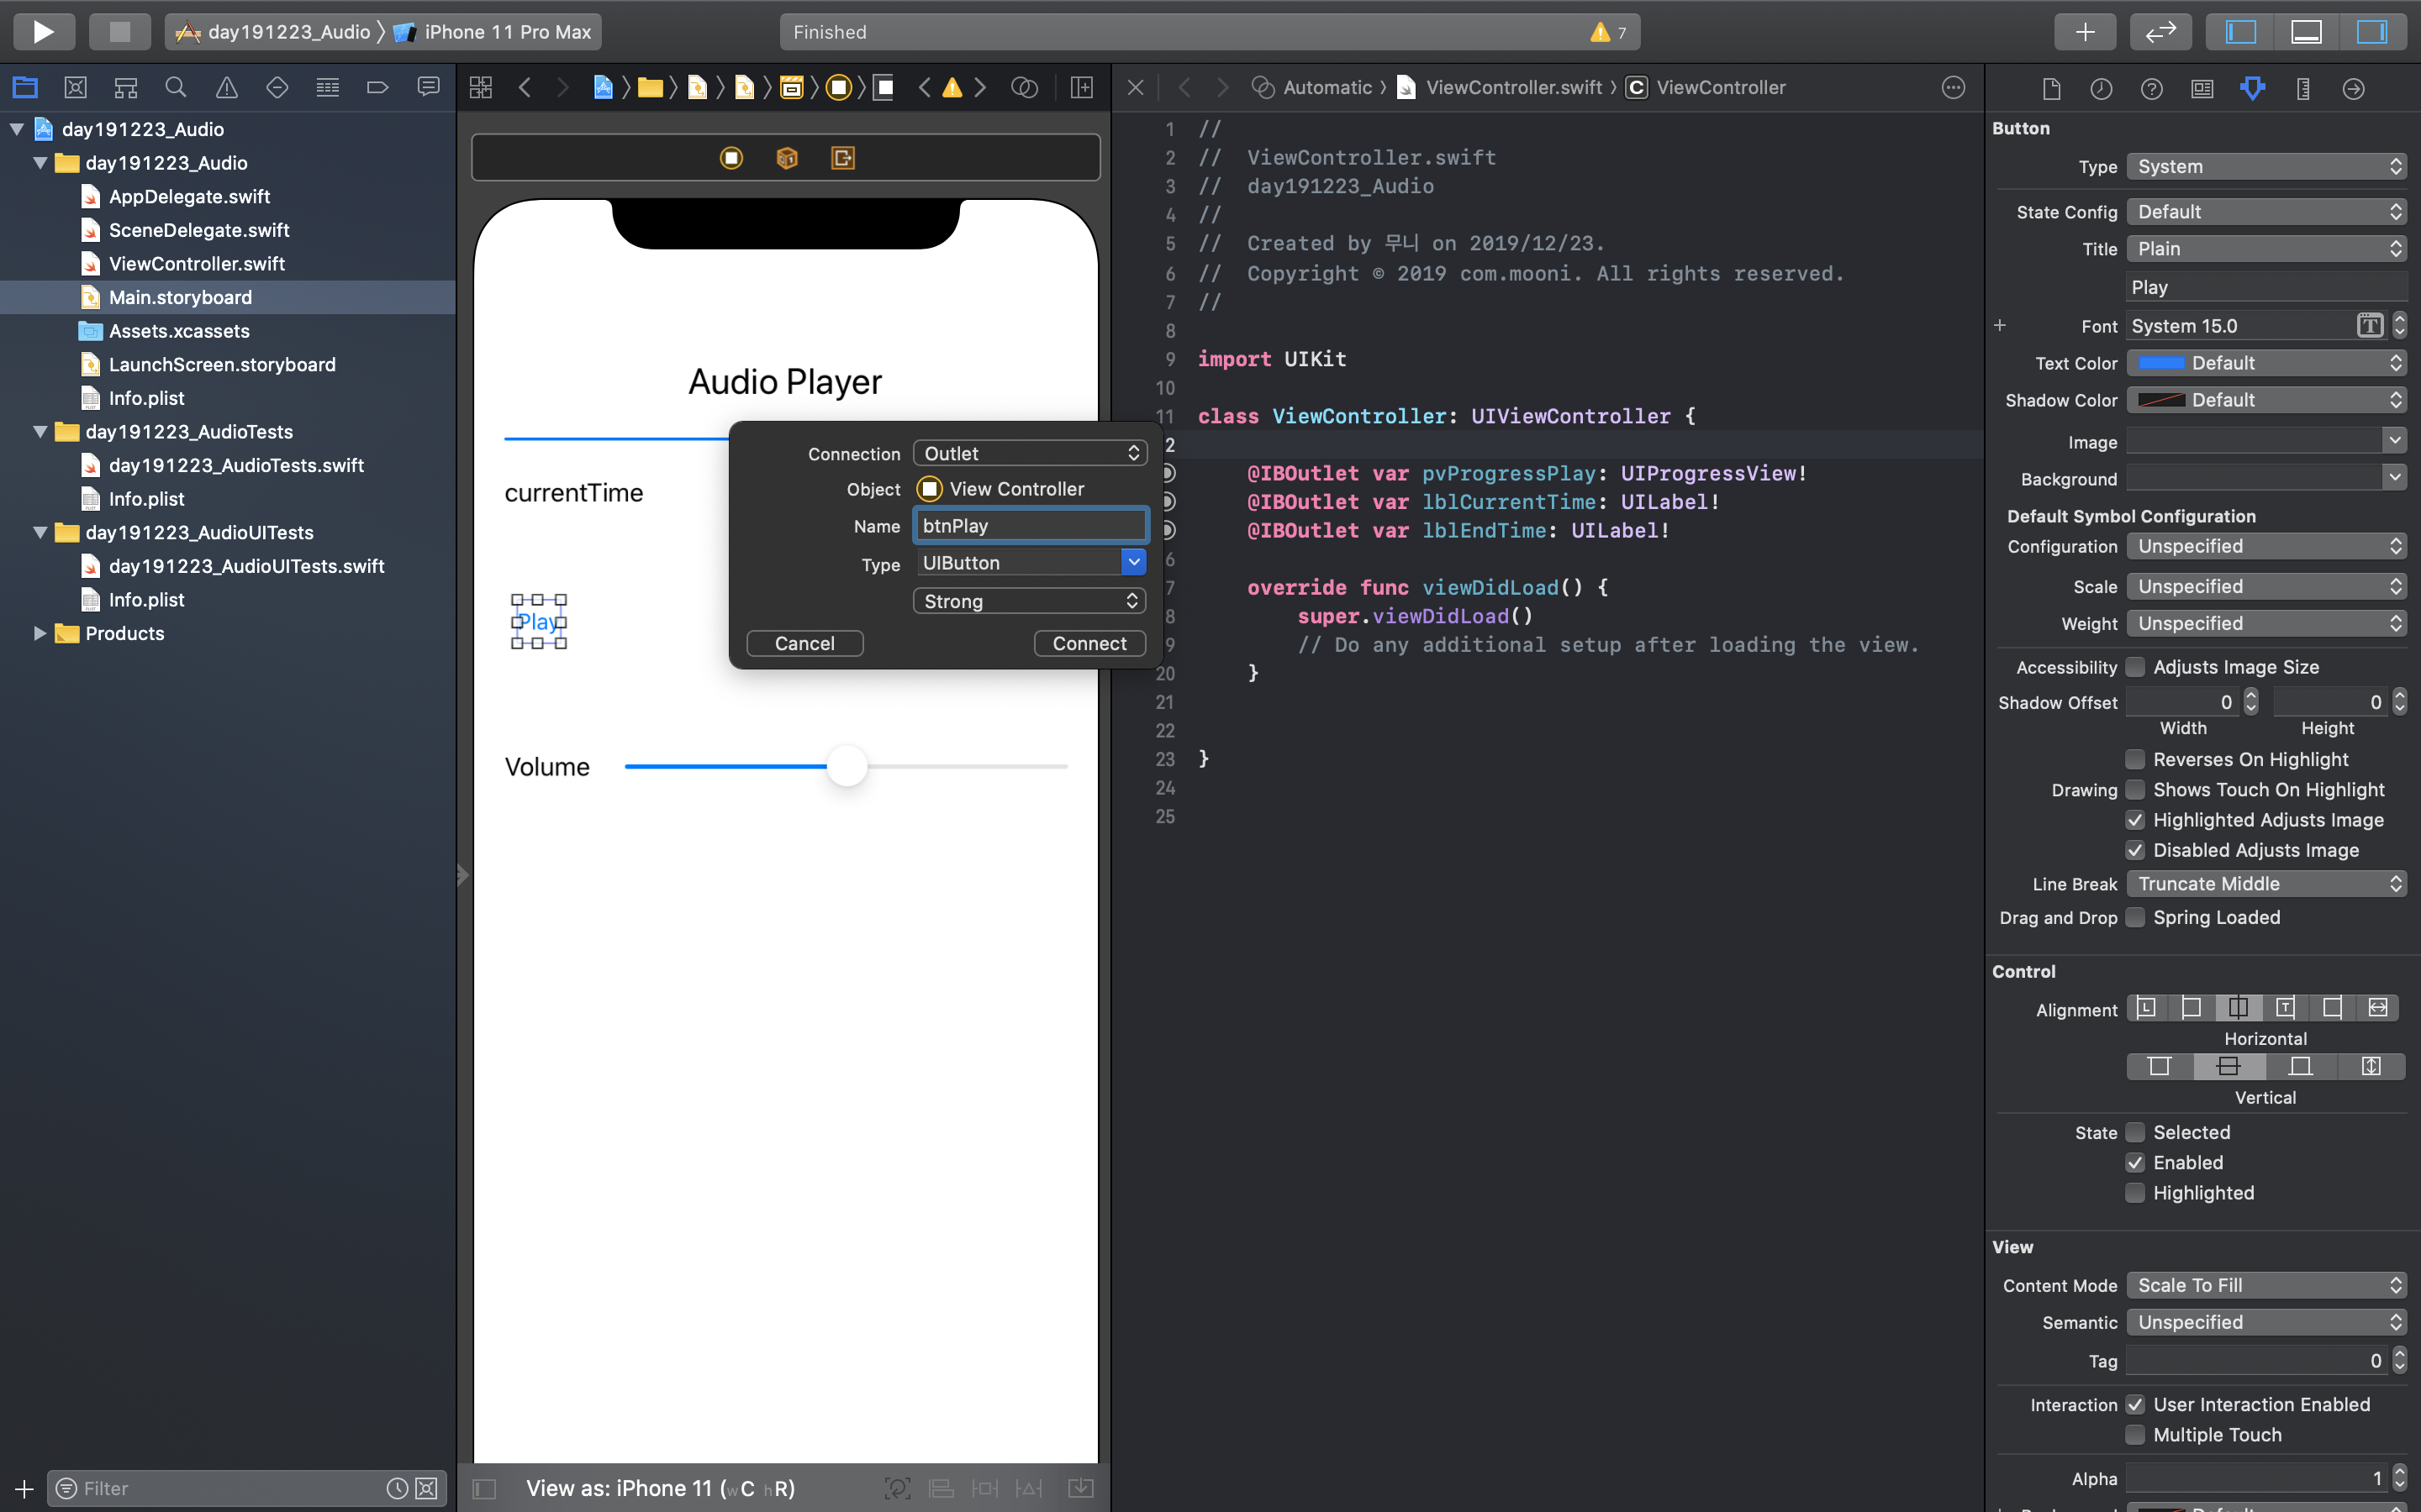Show the Connections inspector arrow icon
The height and width of the screenshot is (1512, 2421).
(x=2353, y=88)
